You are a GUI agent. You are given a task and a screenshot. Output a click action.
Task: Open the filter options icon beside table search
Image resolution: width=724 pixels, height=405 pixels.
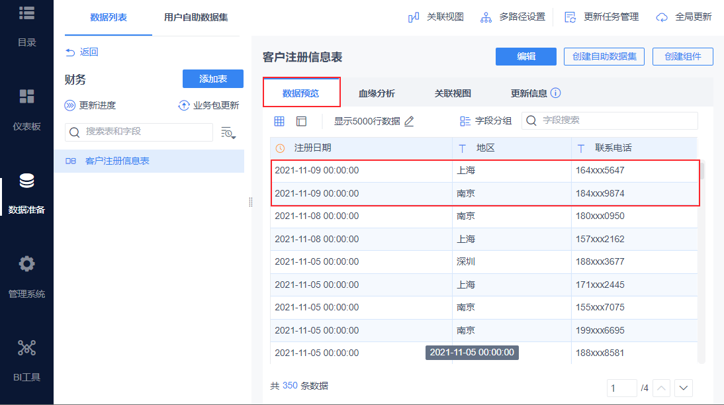pyautogui.click(x=228, y=133)
